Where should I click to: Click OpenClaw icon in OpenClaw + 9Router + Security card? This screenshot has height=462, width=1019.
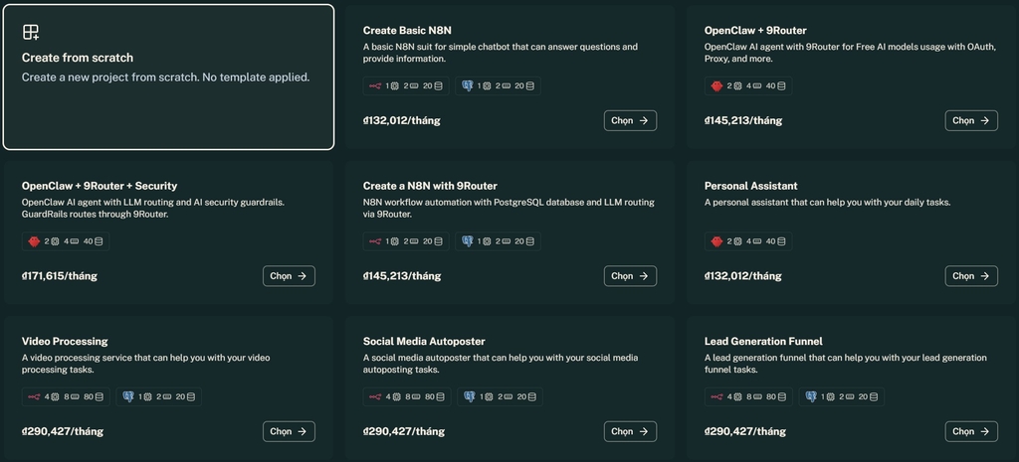[x=35, y=241]
